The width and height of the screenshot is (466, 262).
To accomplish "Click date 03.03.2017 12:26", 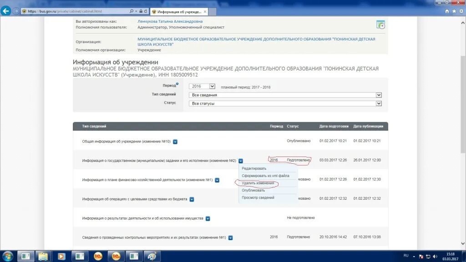I will pos(333,160).
